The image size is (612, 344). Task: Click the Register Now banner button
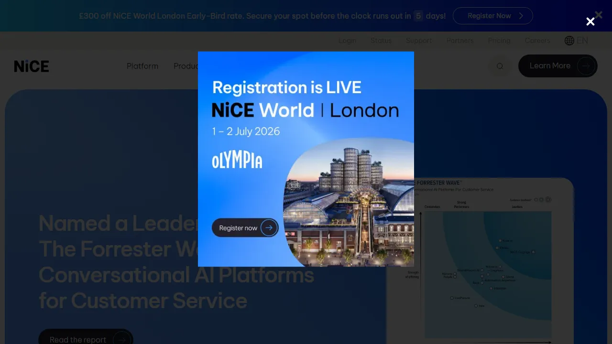(x=493, y=16)
